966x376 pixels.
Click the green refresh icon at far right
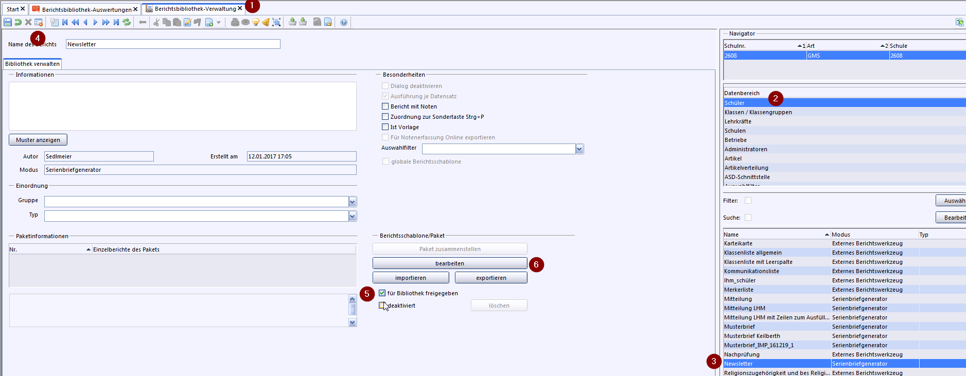pyautogui.click(x=959, y=22)
